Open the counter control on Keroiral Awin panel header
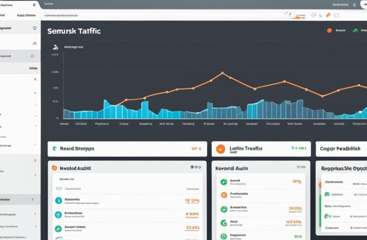This screenshot has height=240, width=367. (x=301, y=167)
